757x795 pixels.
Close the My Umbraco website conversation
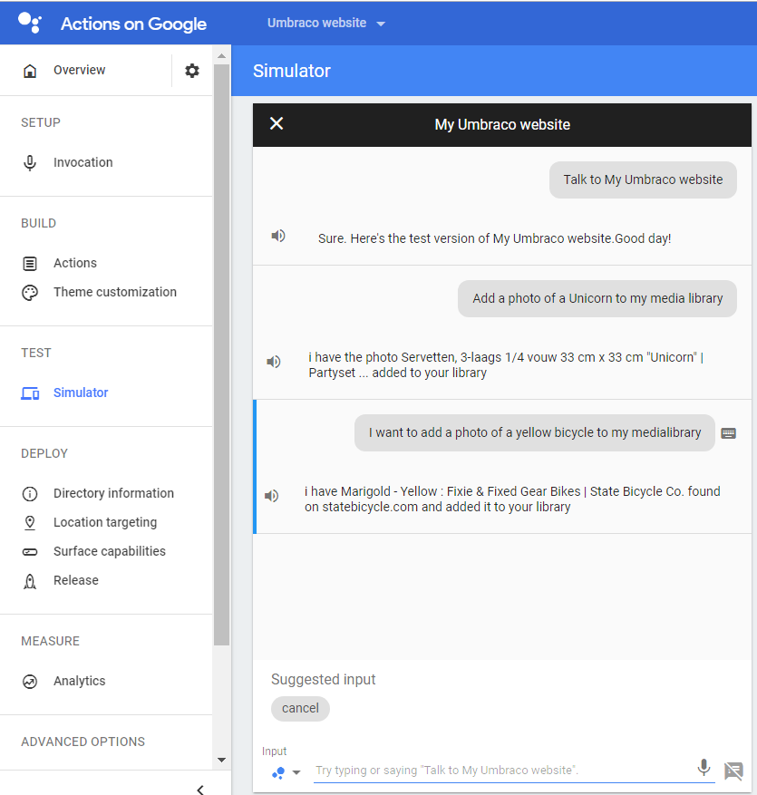pos(277,123)
